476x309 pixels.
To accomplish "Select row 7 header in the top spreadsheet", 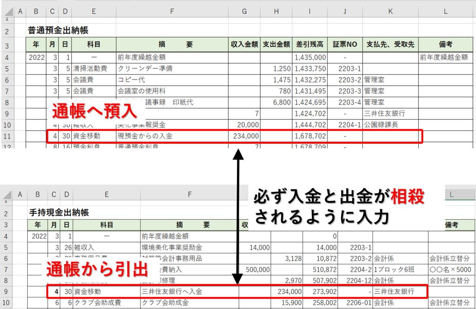I will tap(7, 91).
